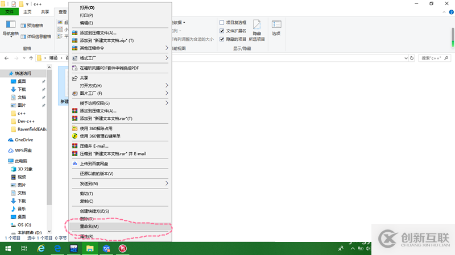
Task: Choose 编辑(E) from the context menu
Action: coord(86,23)
